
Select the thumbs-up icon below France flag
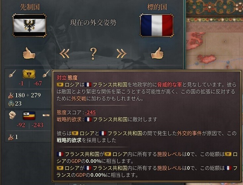[x=157, y=53]
